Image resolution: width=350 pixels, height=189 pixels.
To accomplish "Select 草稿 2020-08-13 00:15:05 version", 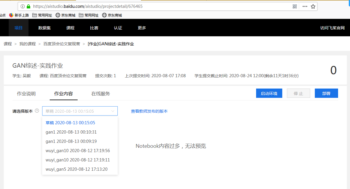I will 80,123.
